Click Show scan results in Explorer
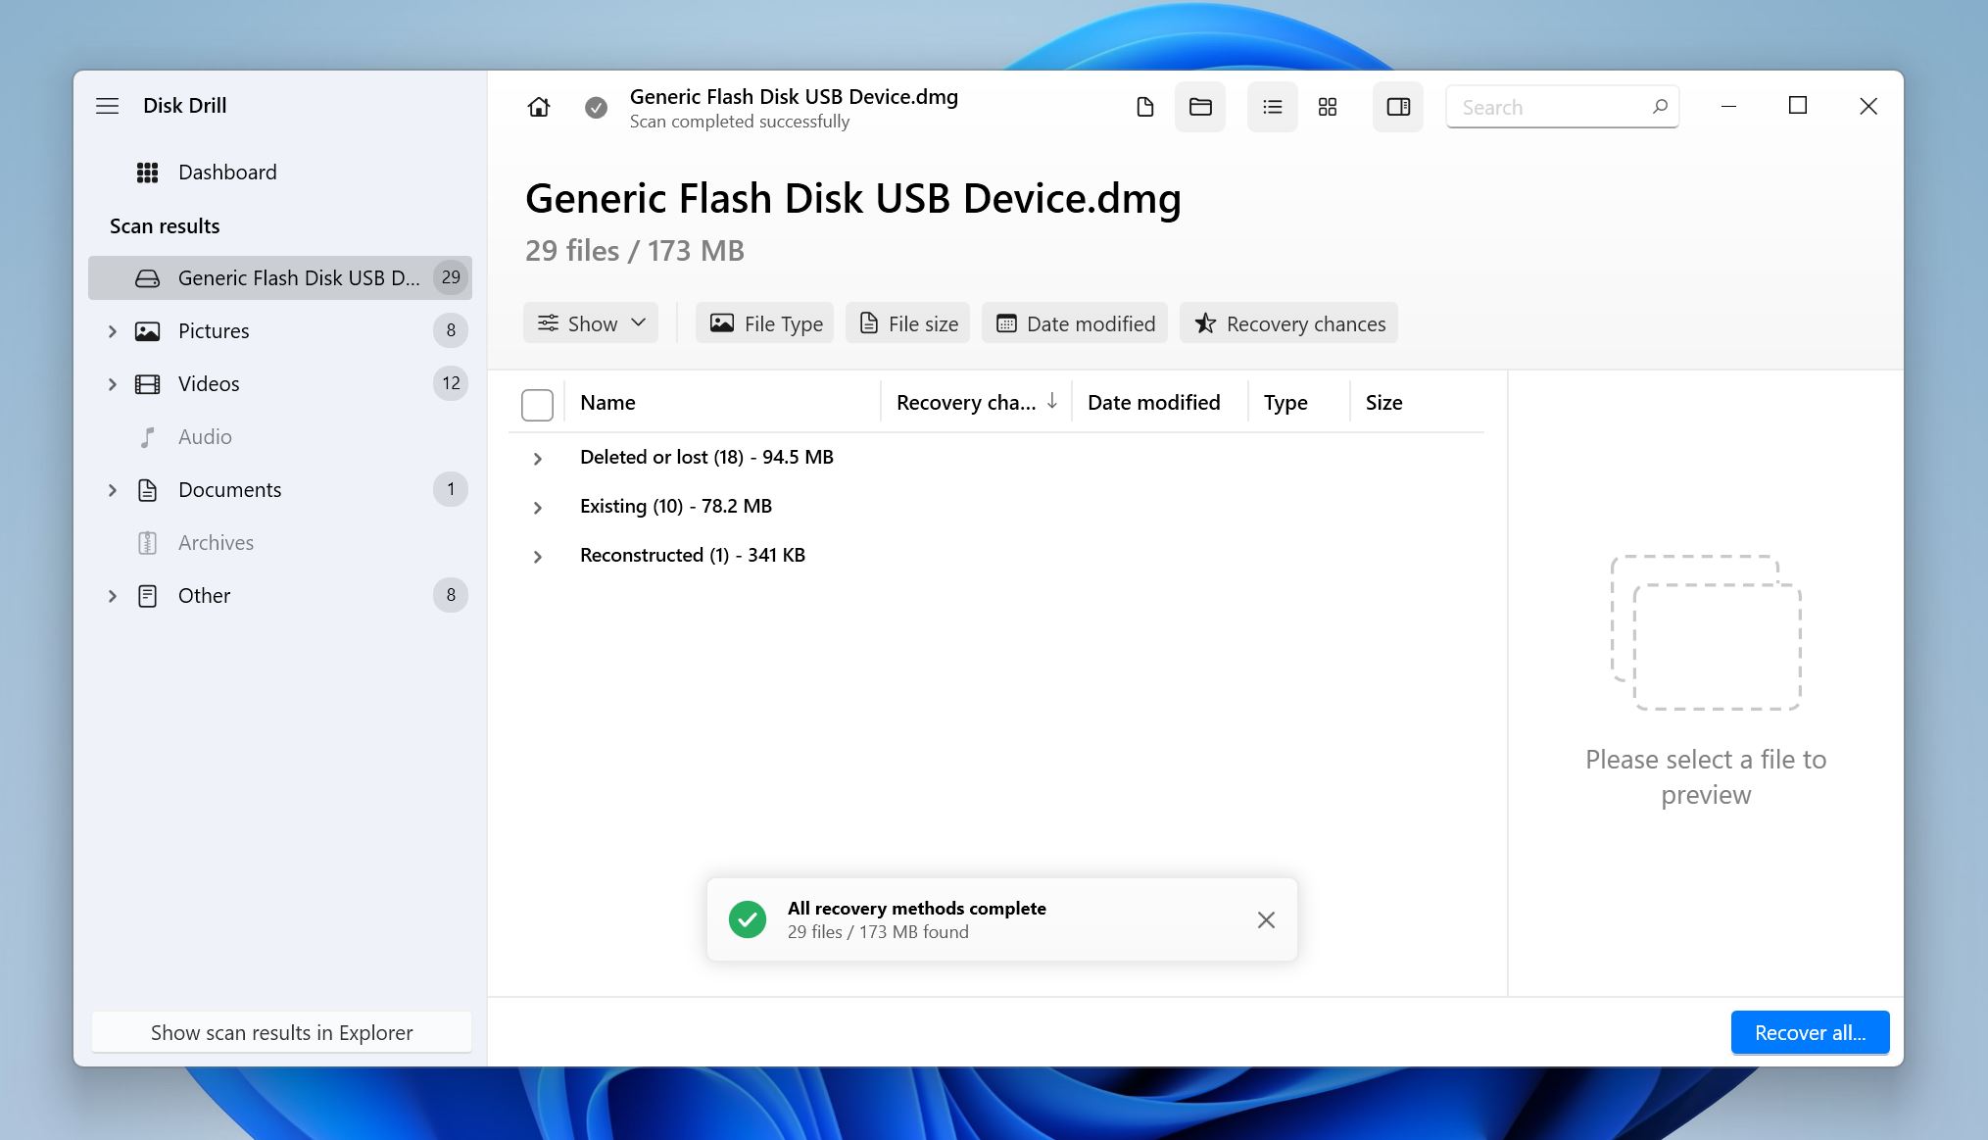Image resolution: width=1988 pixels, height=1140 pixels. click(280, 1032)
